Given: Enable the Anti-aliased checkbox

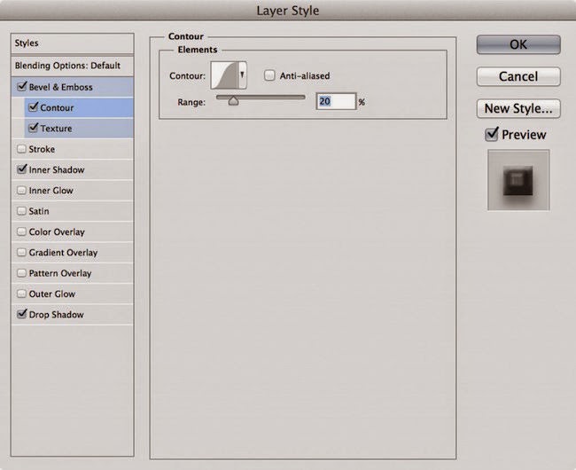Looking at the screenshot, I should 269,75.
